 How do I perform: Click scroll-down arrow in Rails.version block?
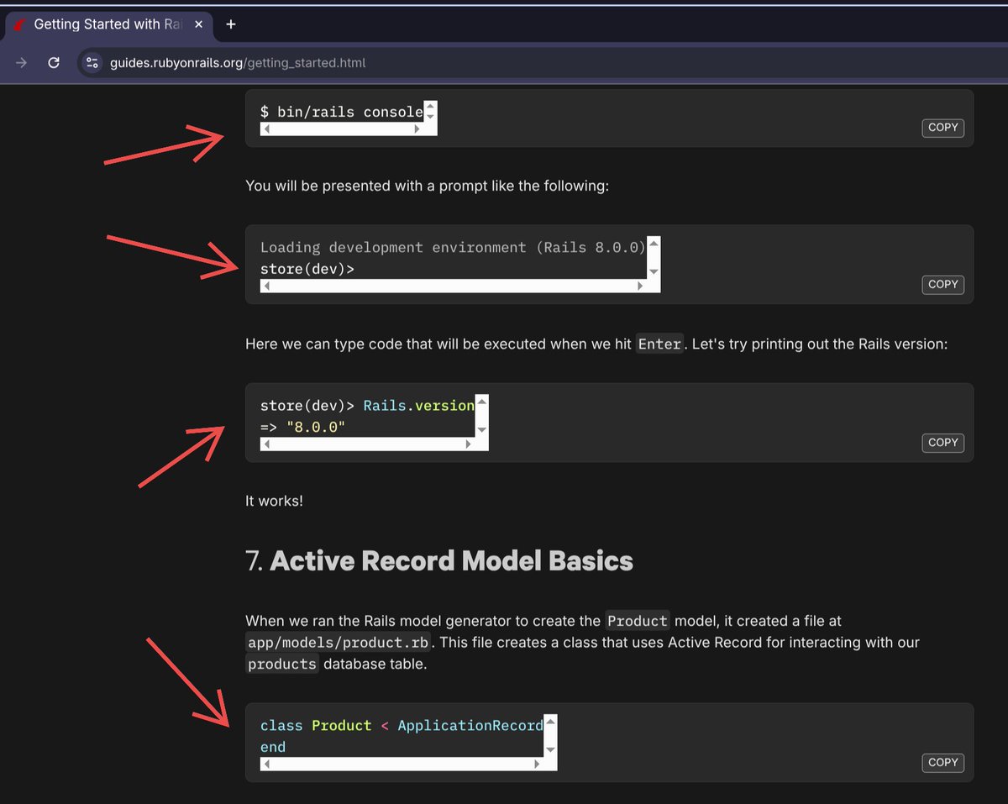481,430
